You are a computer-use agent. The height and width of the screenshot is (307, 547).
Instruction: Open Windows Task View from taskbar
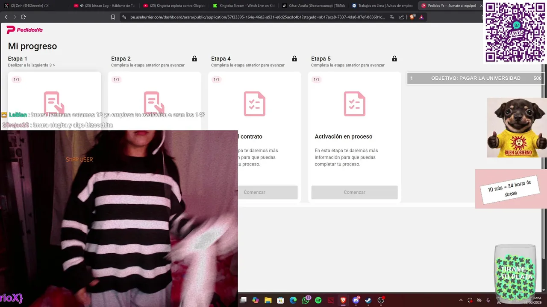pos(243,300)
